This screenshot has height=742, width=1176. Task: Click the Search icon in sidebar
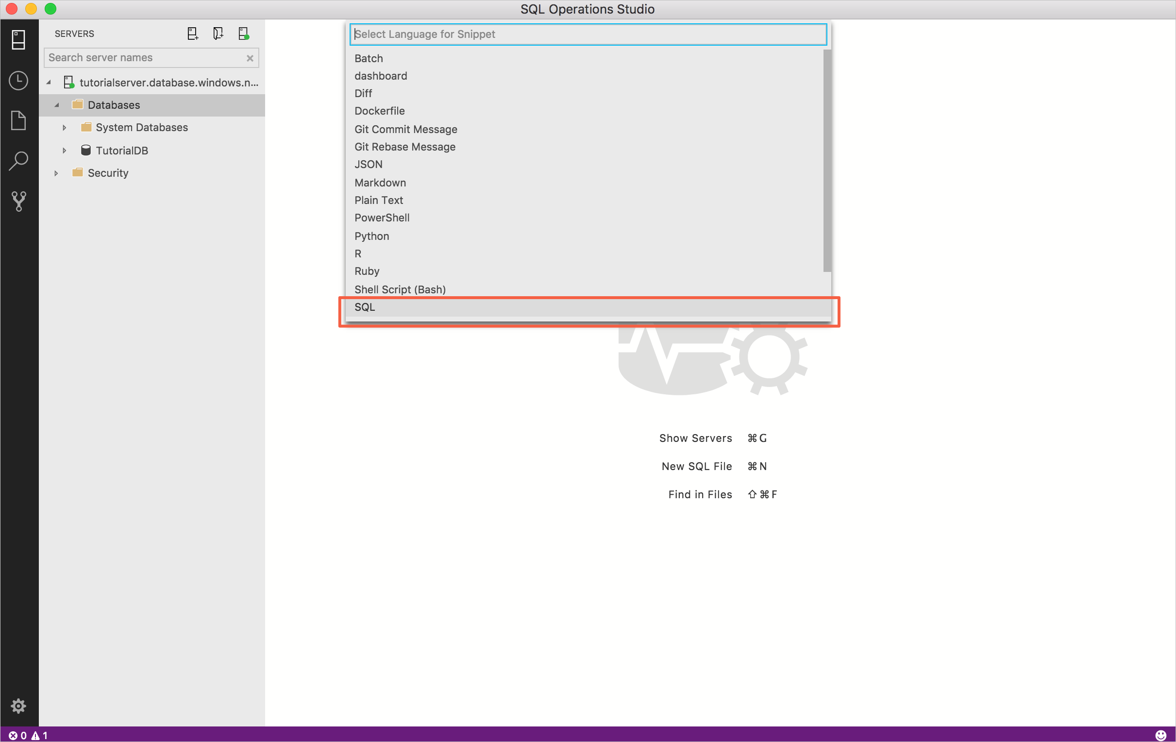[19, 162]
